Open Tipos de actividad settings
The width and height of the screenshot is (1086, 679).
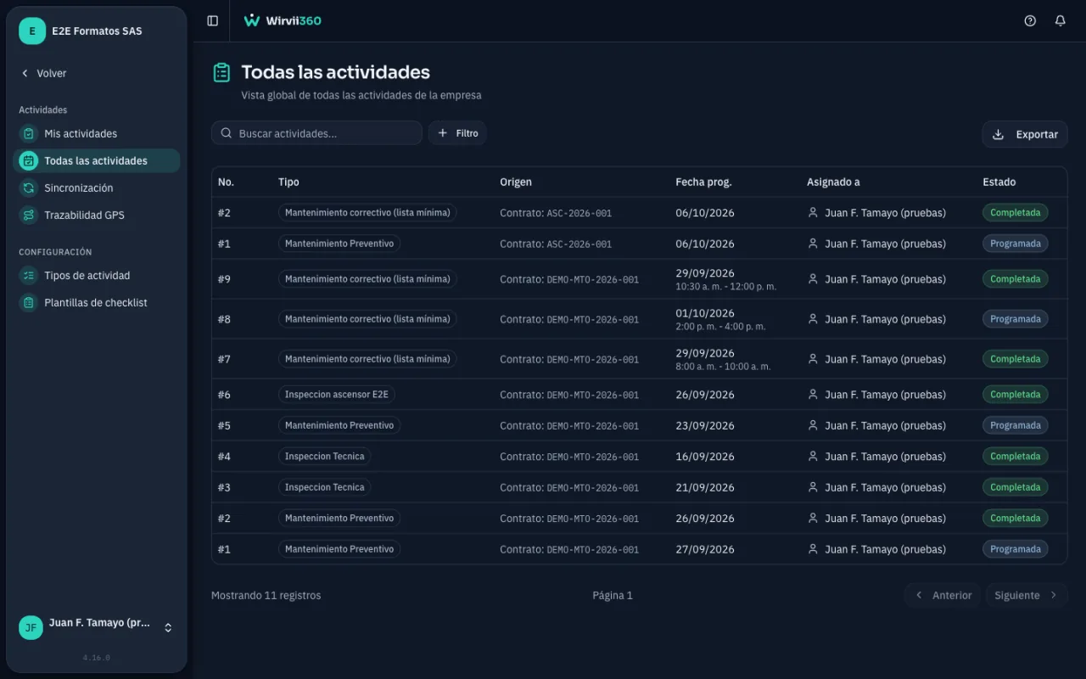(x=96, y=275)
